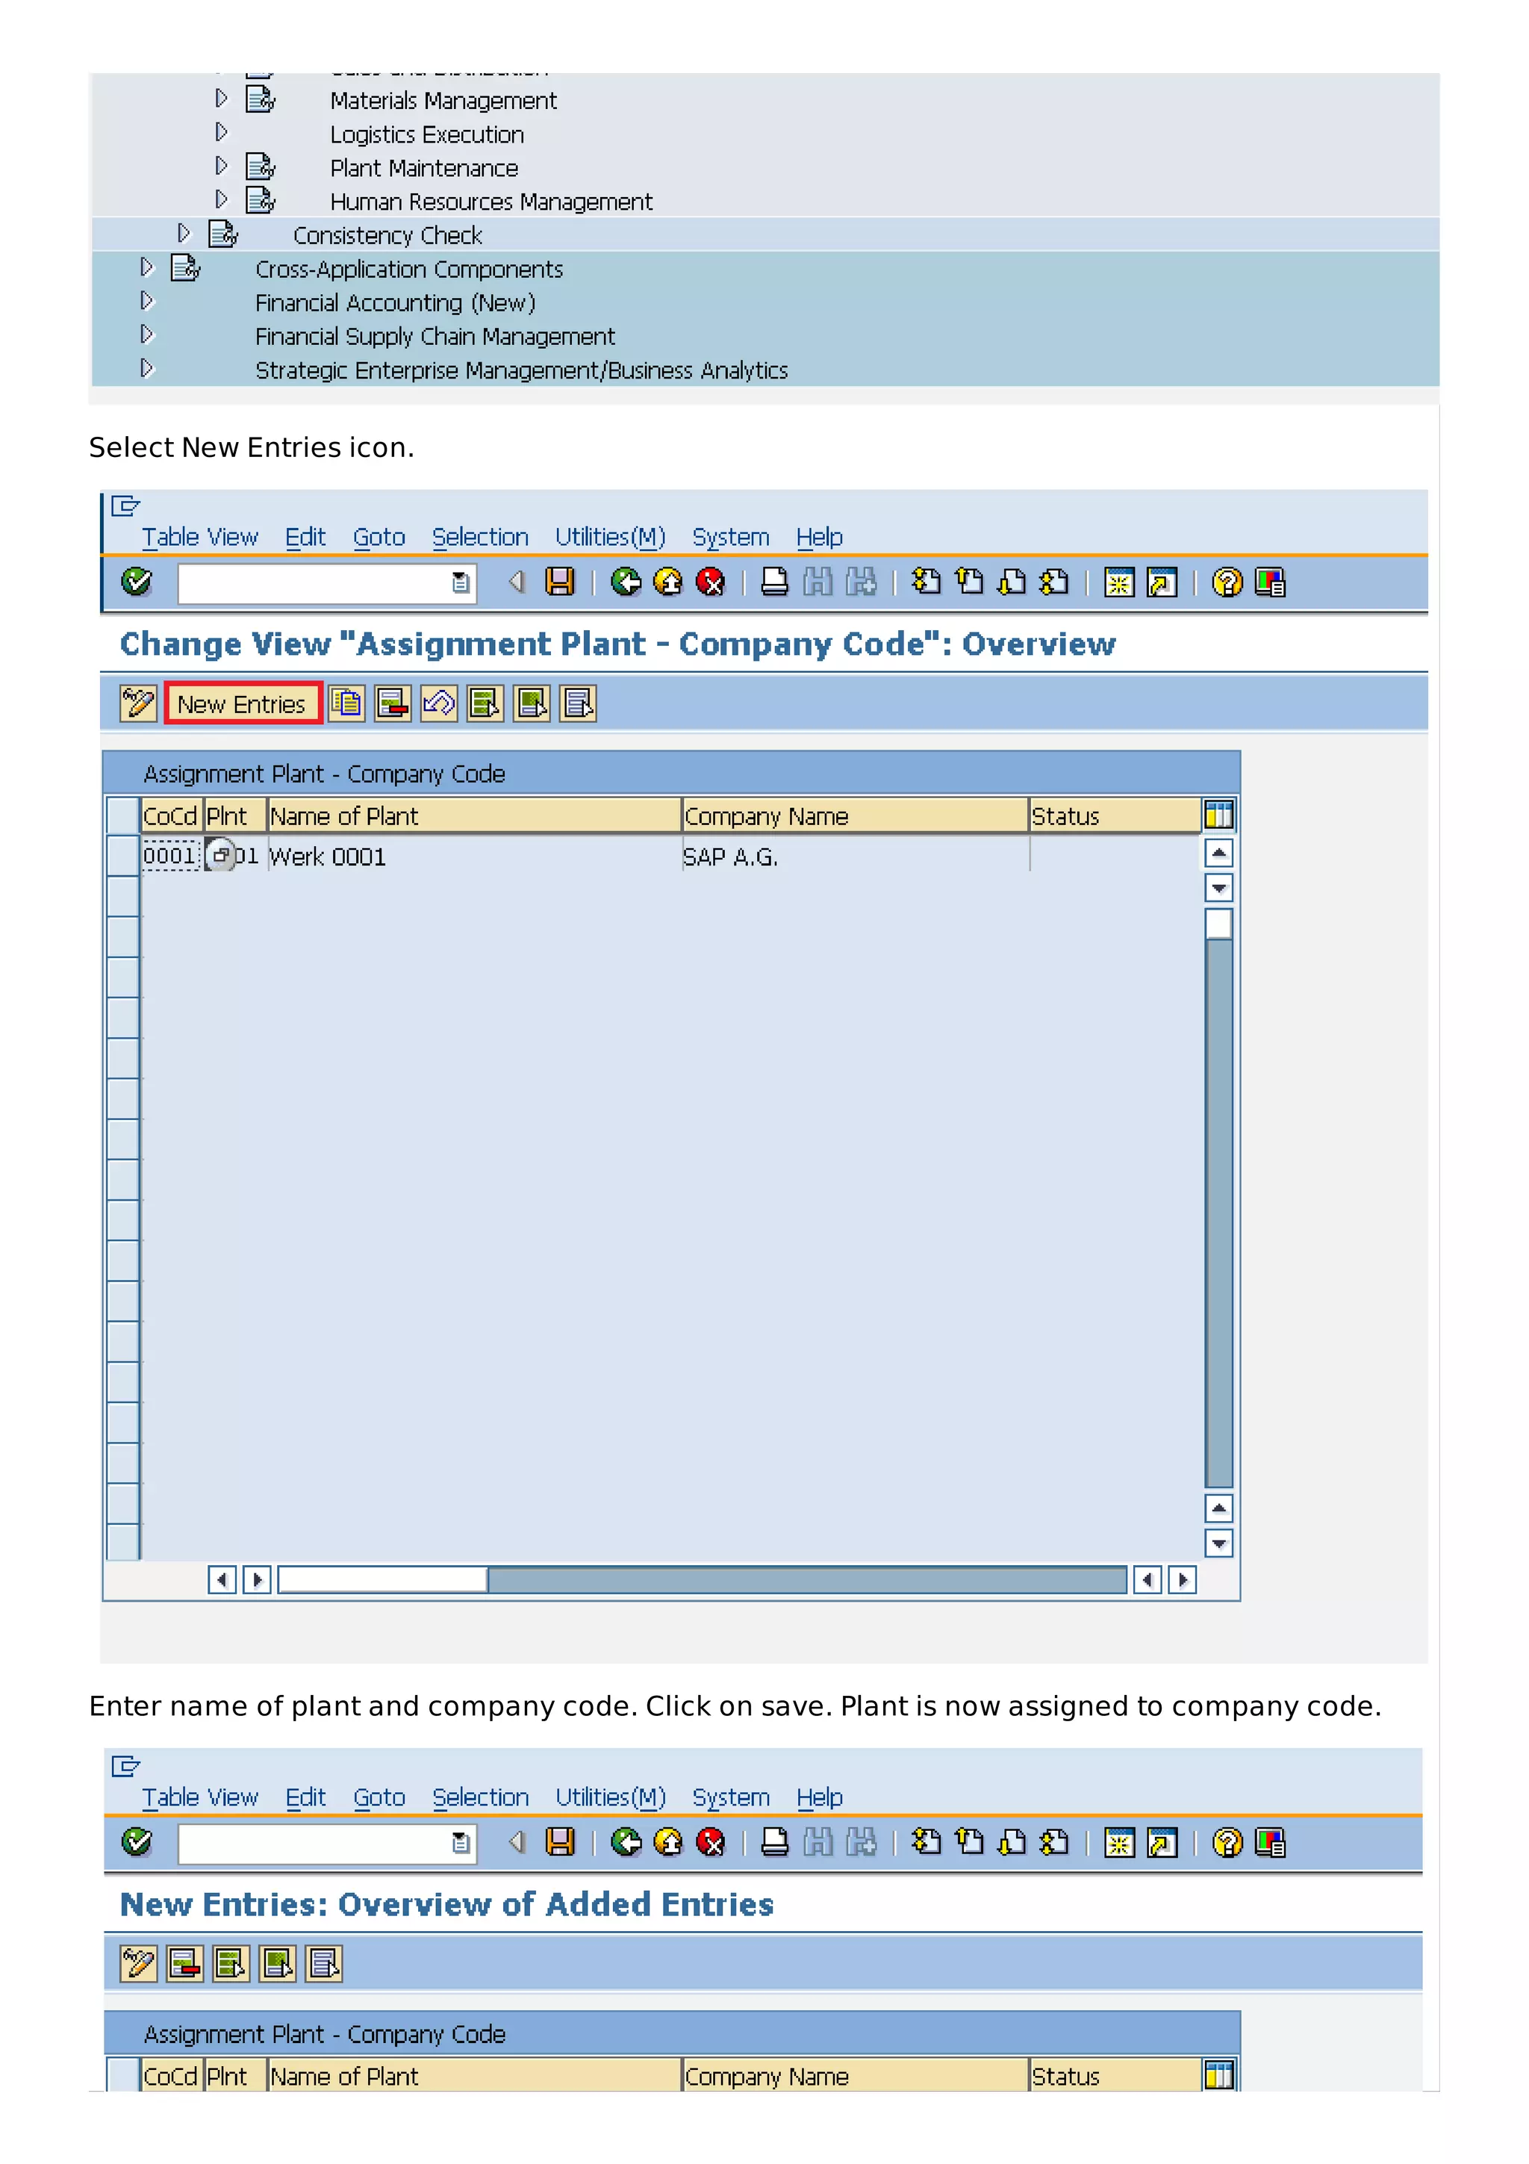
Task: Expand Materials Management tree node
Action: pos(222,98)
